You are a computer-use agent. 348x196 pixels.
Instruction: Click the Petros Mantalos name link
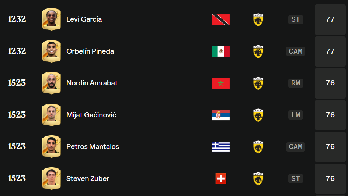click(x=93, y=147)
